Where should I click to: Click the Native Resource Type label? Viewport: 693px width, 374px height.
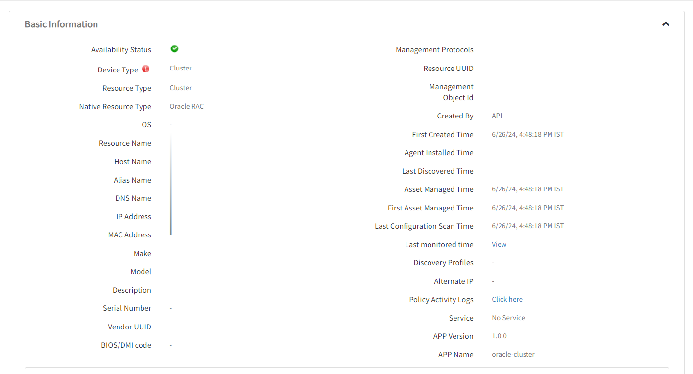click(115, 107)
